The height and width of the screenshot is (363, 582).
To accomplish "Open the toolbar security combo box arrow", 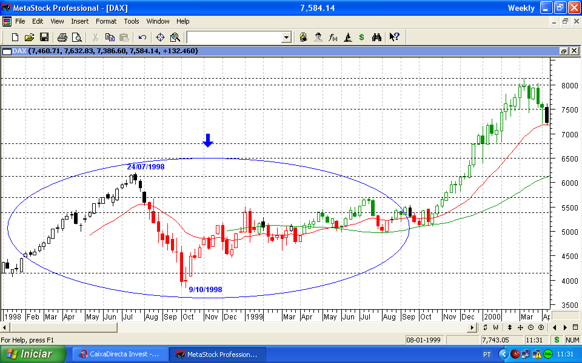I will 286,37.
